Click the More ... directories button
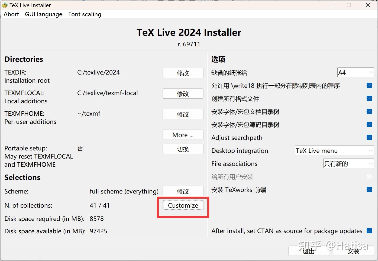This screenshot has width=378, height=261. [183, 135]
